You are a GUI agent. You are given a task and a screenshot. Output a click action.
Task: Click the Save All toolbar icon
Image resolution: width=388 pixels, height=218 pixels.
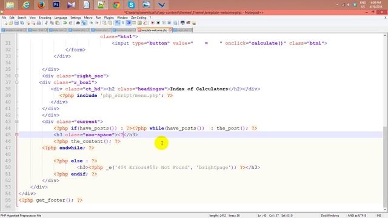click(22, 23)
